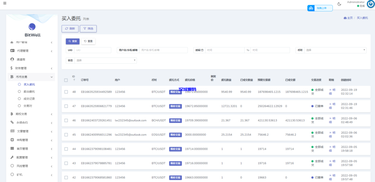Tick the checkbox for order ID 48
The height and width of the screenshot is (182, 375).
pyautogui.click(x=66, y=92)
